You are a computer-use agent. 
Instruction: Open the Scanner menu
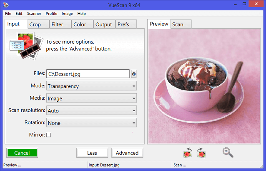tap(34, 14)
